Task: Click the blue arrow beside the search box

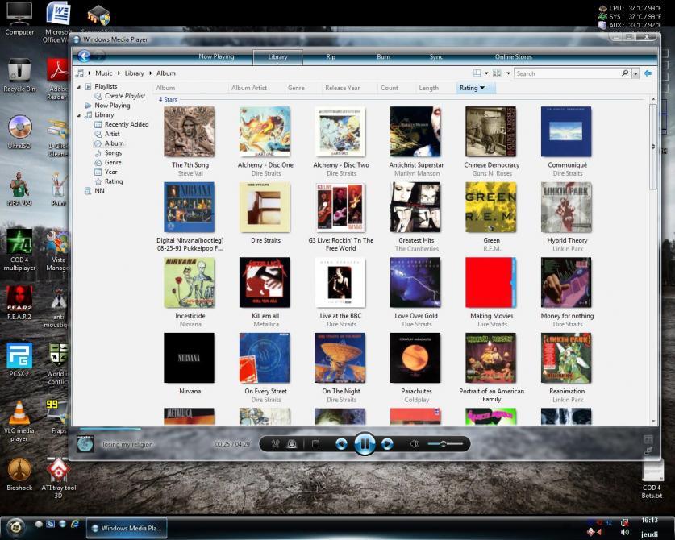Action: [648, 73]
